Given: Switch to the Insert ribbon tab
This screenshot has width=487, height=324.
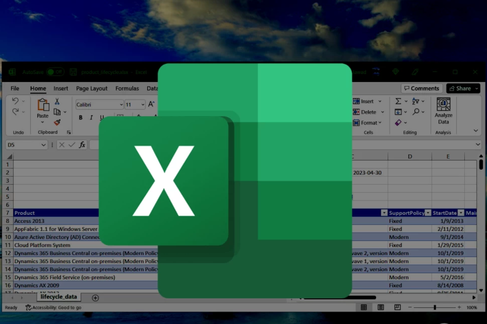Looking at the screenshot, I should pyautogui.click(x=61, y=89).
